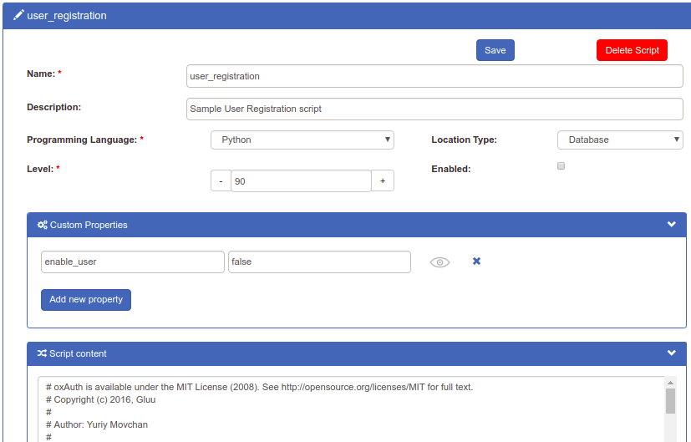
Task: Click the property value field containing false
Action: [319, 262]
